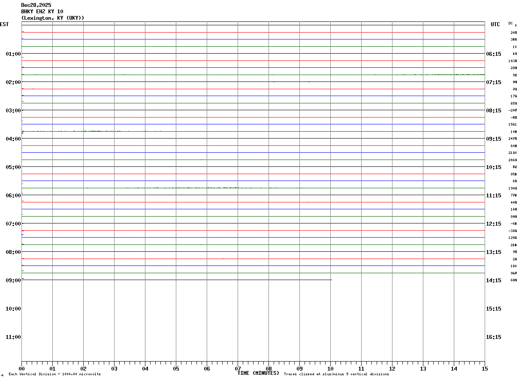This screenshot has height=380, width=519.
Task: Click the BHKY EHZ KY 10 station label
Action: 42,12
